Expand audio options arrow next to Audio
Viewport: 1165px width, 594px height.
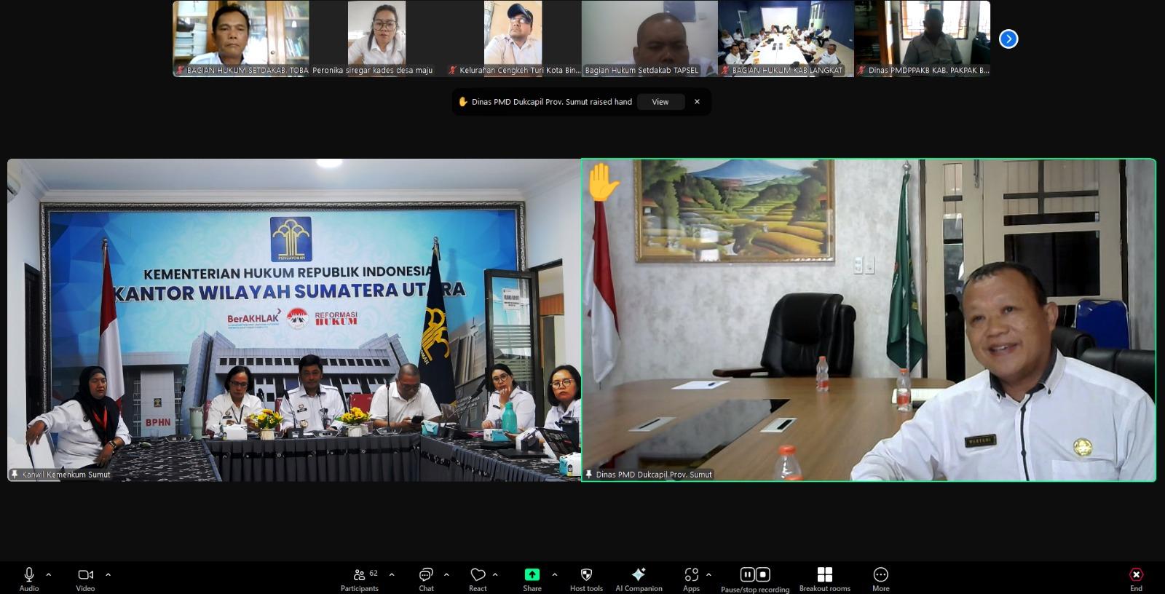(x=49, y=574)
